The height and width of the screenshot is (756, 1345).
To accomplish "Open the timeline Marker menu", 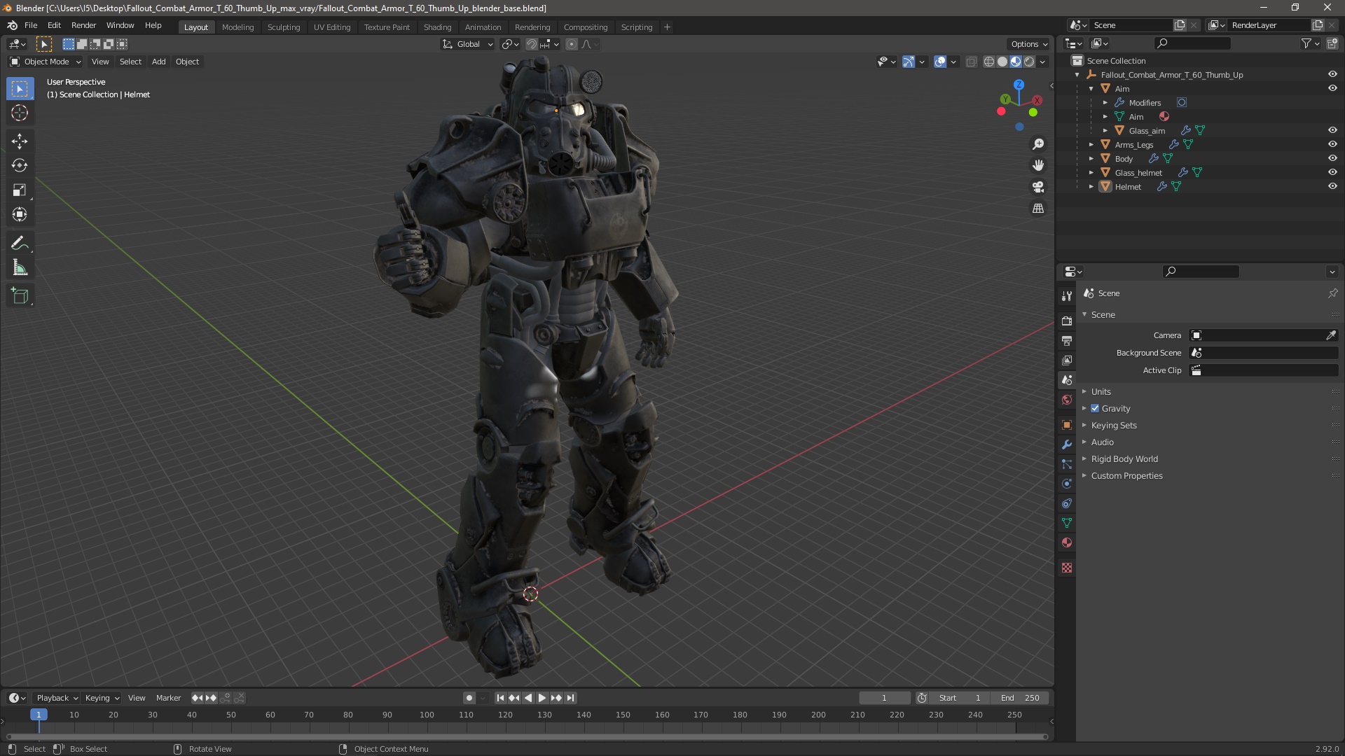I will pyautogui.click(x=168, y=698).
